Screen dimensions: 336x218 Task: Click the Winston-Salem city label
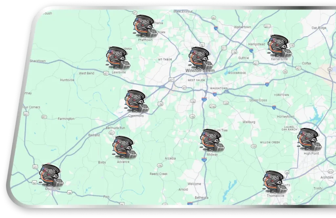(199, 70)
